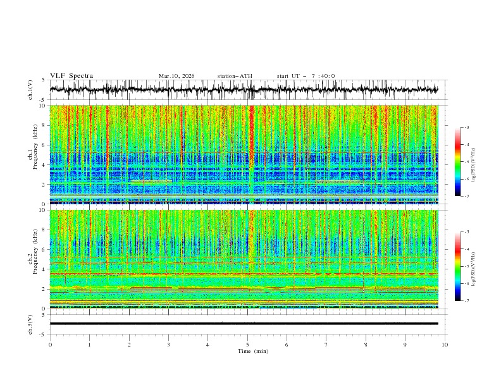The width and height of the screenshot is (501, 387).
Task: Click the ch.1 spectrogram panel
Action: tap(244, 154)
